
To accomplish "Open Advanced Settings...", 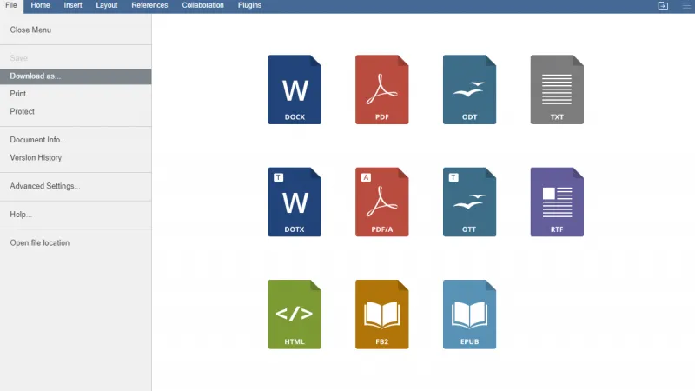I will [76, 186].
